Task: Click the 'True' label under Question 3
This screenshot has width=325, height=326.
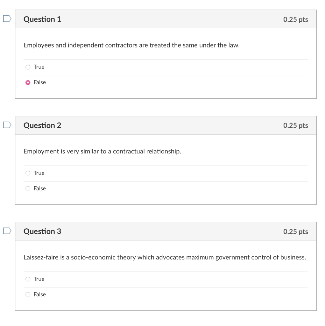Action: point(39,279)
